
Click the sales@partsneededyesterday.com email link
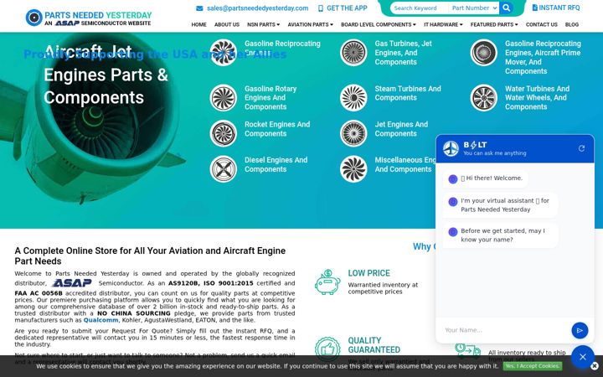258,8
